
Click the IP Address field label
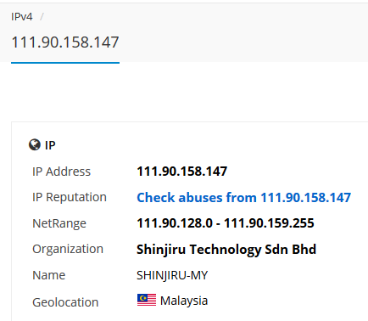[61, 172]
